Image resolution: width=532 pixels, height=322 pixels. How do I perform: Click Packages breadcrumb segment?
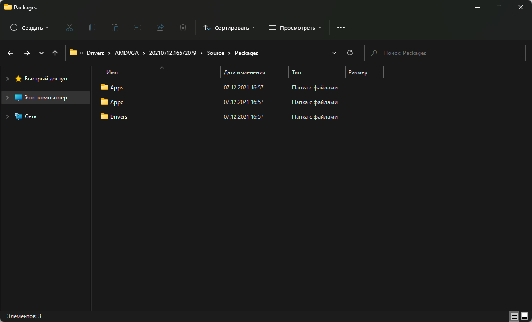pos(246,53)
